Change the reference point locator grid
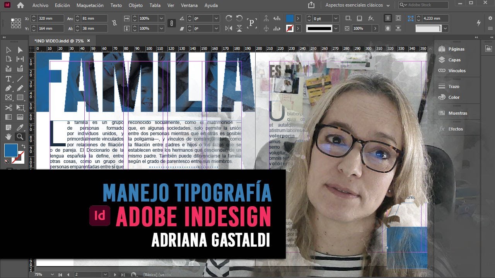495x278 pixels. [x=16, y=23]
